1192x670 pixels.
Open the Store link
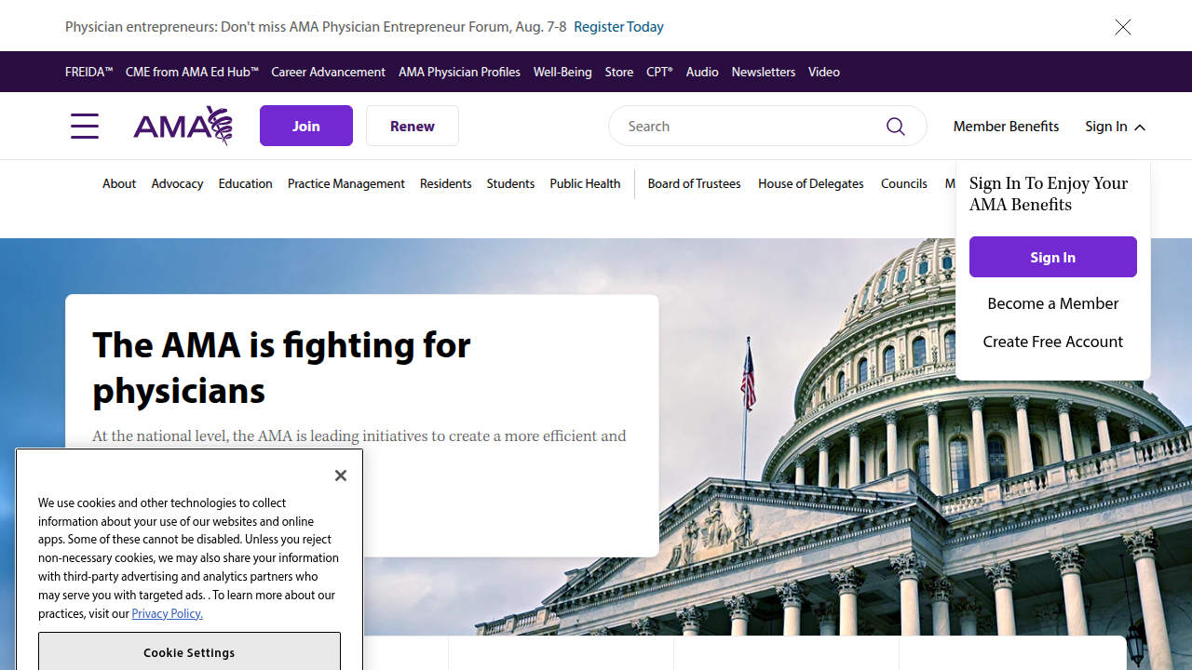click(x=618, y=72)
